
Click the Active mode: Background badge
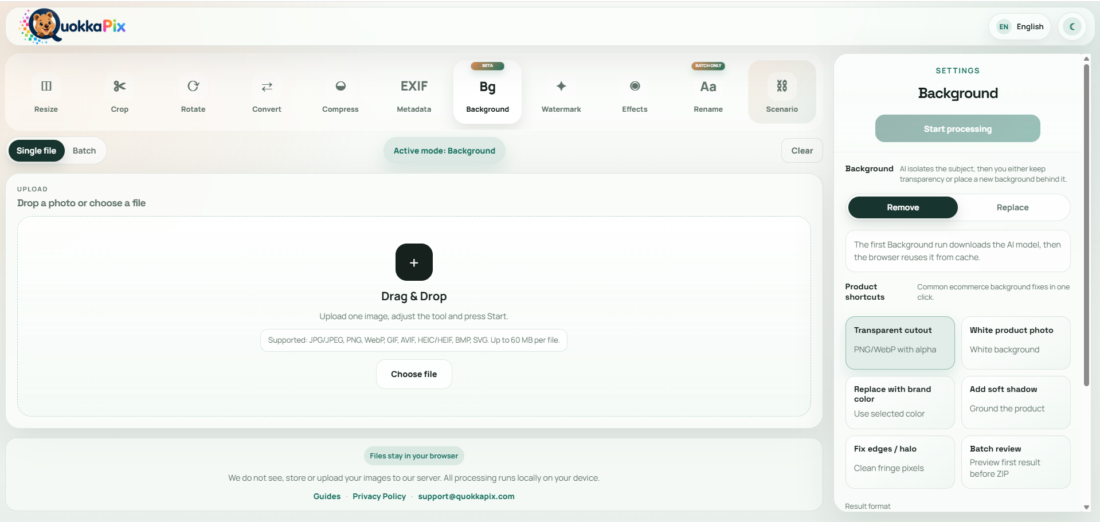pos(444,151)
